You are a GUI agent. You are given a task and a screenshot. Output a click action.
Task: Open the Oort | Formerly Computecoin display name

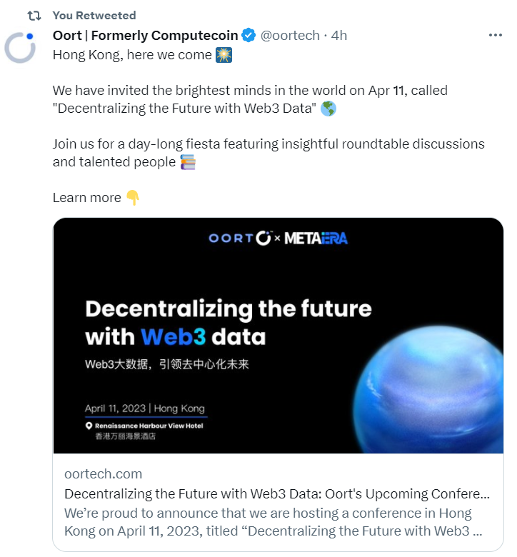tap(146, 35)
